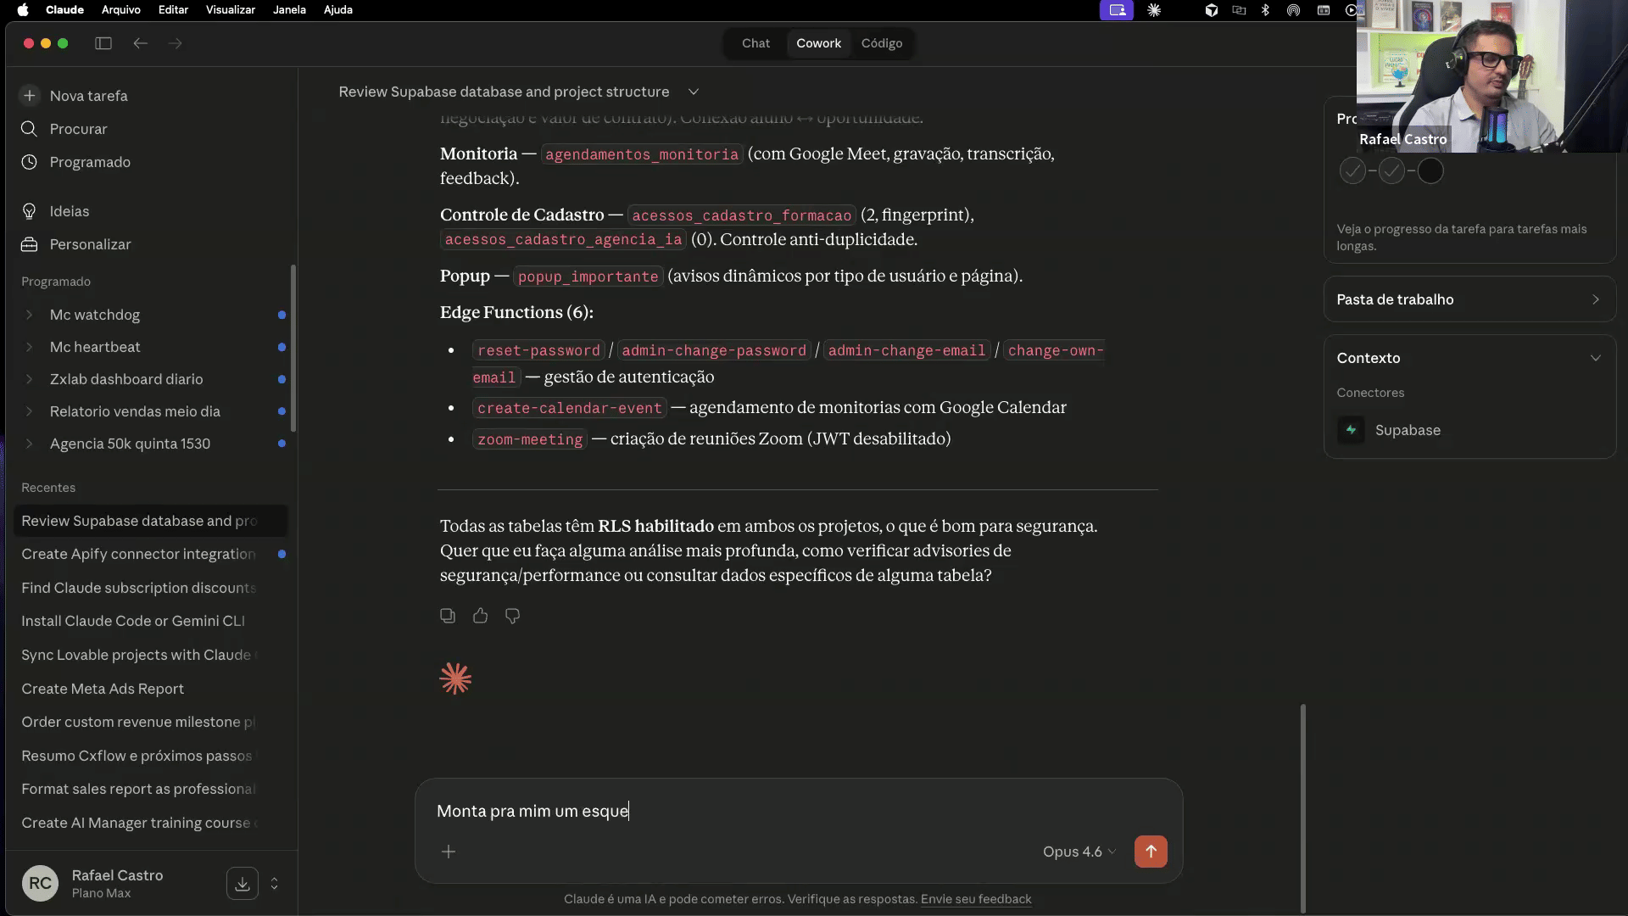Collapse the Contexto panel chevron
The width and height of the screenshot is (1628, 916).
(1596, 358)
